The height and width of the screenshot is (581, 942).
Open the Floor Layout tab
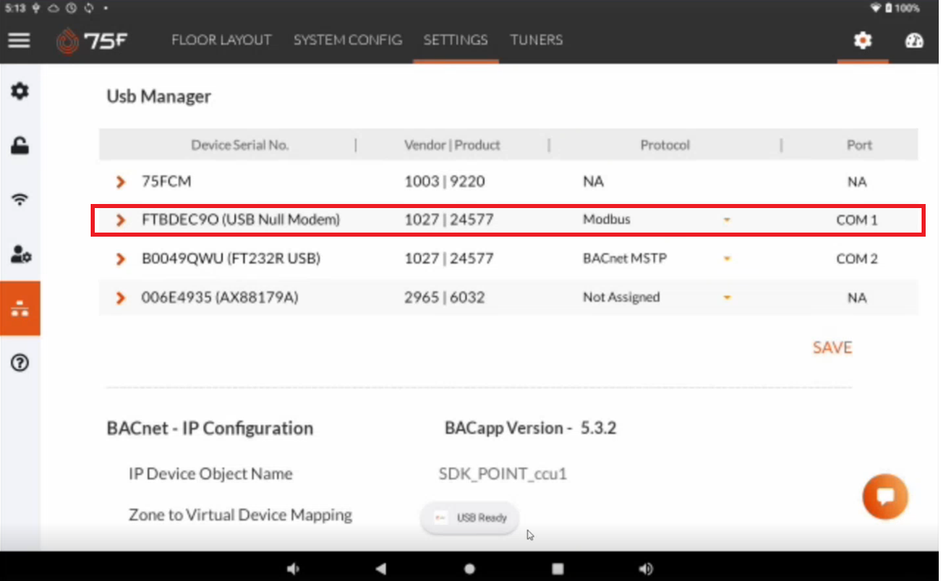221,40
